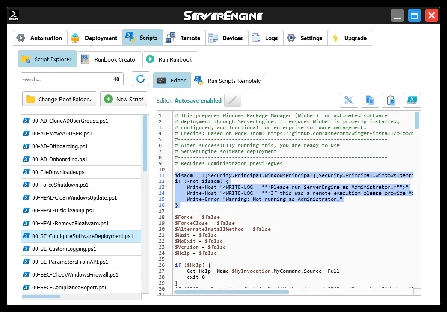
Task: Open the Remote tab
Action: click(x=184, y=38)
